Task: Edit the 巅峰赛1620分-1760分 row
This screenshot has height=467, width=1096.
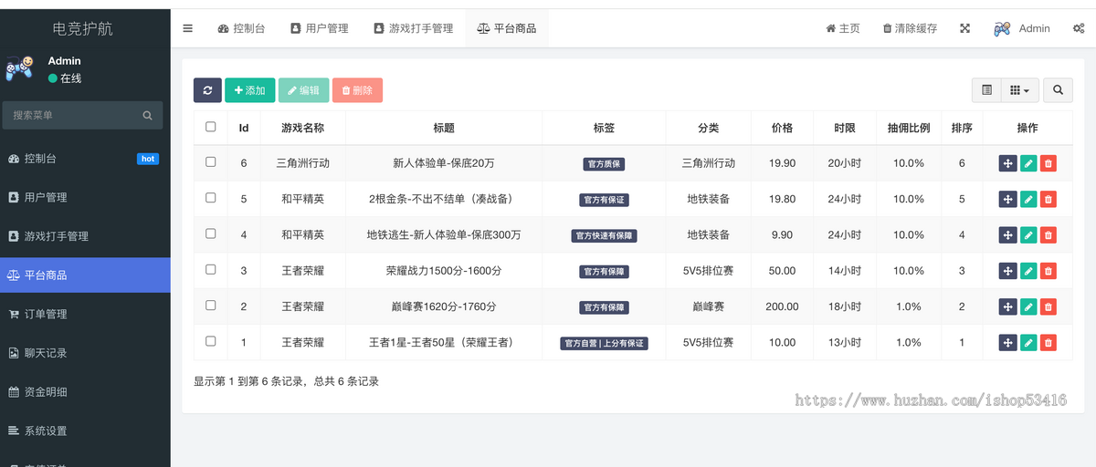Action: [x=1028, y=306]
